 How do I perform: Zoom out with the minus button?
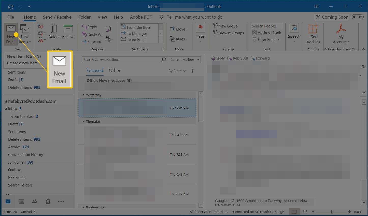[x=313, y=212]
